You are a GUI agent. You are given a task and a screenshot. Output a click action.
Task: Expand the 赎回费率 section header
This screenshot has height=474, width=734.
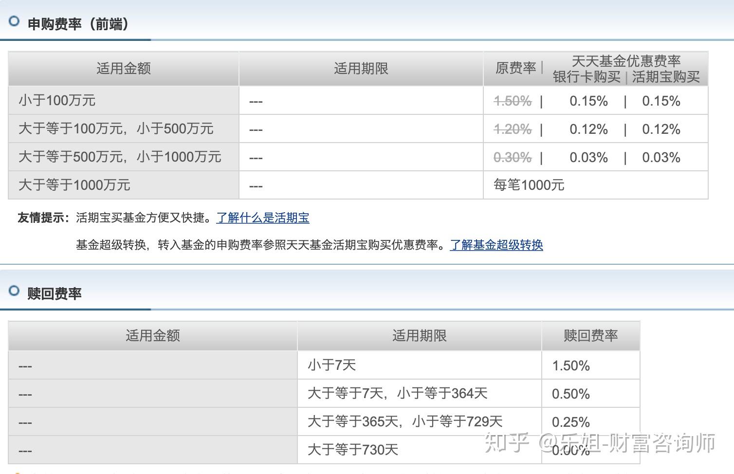point(55,293)
